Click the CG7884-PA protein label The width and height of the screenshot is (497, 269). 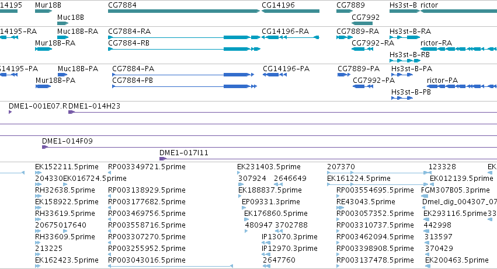pyautogui.click(x=133, y=69)
